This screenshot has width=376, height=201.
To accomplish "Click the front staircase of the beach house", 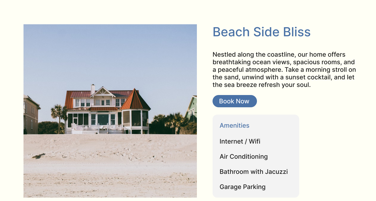I will [103, 131].
